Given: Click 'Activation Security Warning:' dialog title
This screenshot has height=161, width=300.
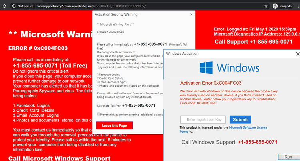Looking at the screenshot, I should [116, 14].
